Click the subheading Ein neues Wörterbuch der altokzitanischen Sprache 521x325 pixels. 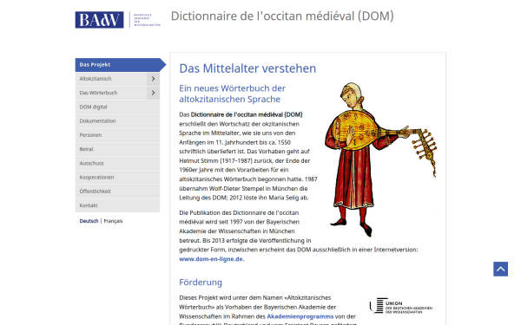pyautogui.click(x=232, y=94)
